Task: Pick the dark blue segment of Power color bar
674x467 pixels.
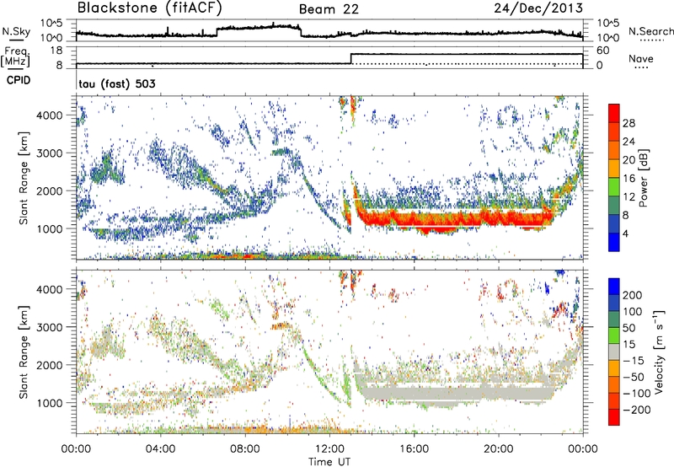Action: pyautogui.click(x=614, y=243)
